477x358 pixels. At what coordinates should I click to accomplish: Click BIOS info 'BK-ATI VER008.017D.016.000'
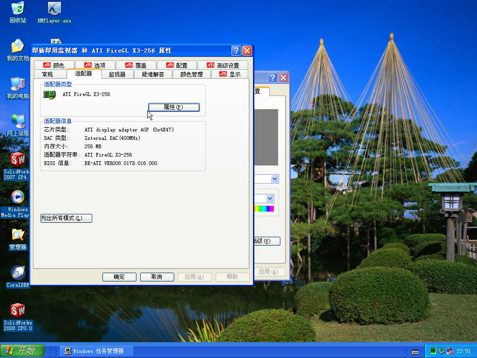121,163
